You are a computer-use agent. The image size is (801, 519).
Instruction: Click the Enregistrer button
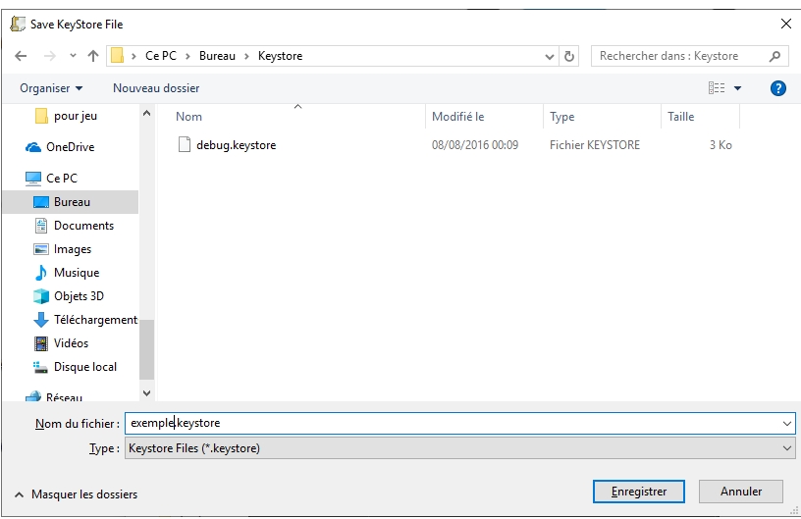[638, 492]
